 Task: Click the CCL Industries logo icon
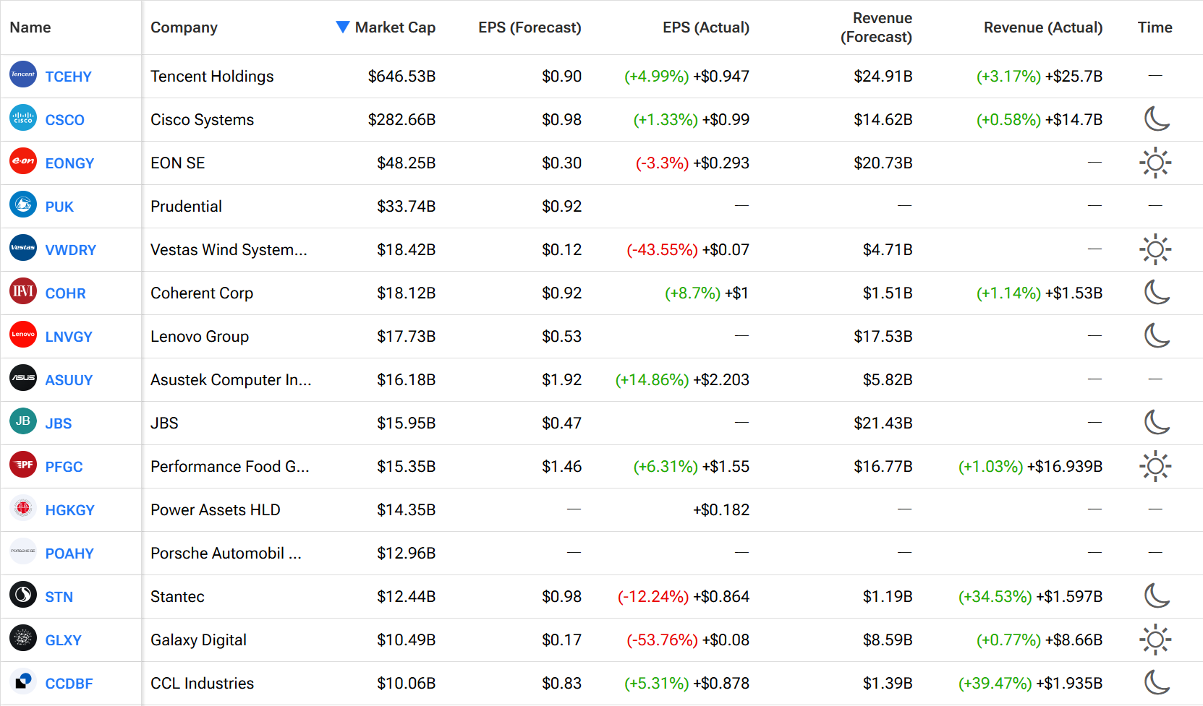pyautogui.click(x=23, y=681)
